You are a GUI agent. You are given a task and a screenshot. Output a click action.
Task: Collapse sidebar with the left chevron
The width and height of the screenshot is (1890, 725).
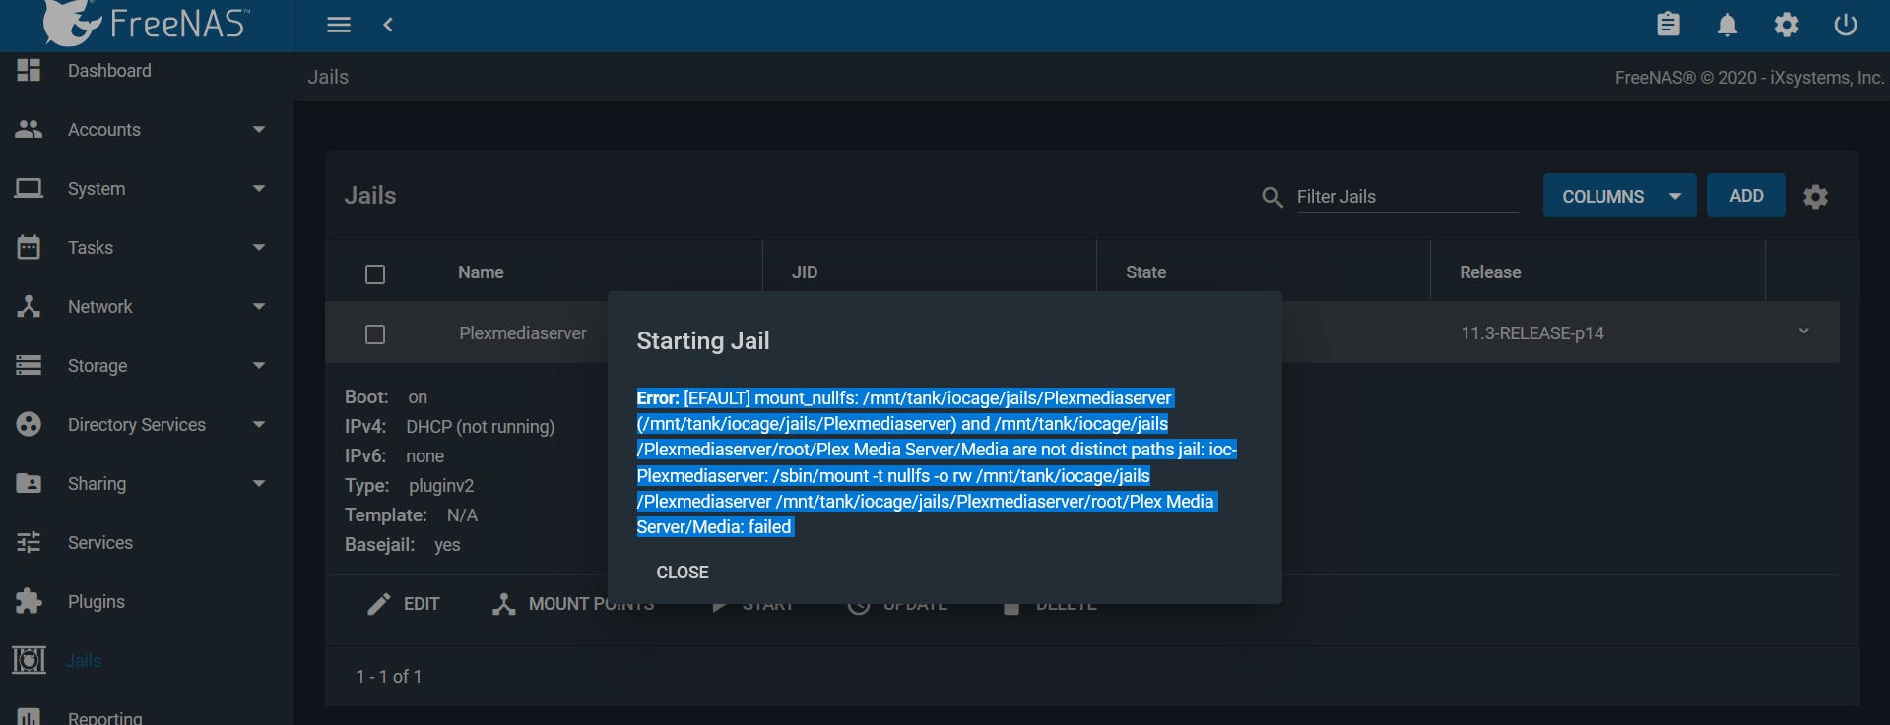(388, 25)
